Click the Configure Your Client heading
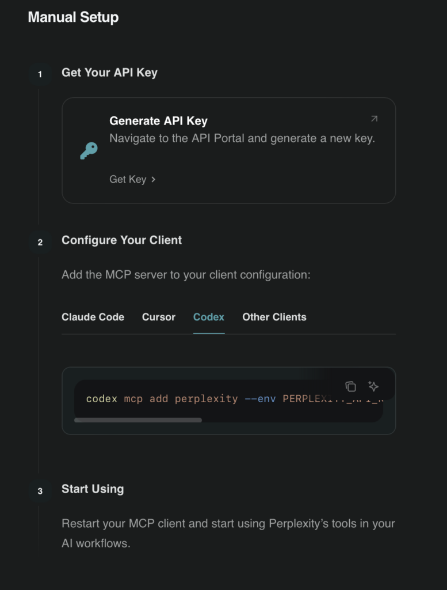This screenshot has height=590, width=447. coord(121,240)
